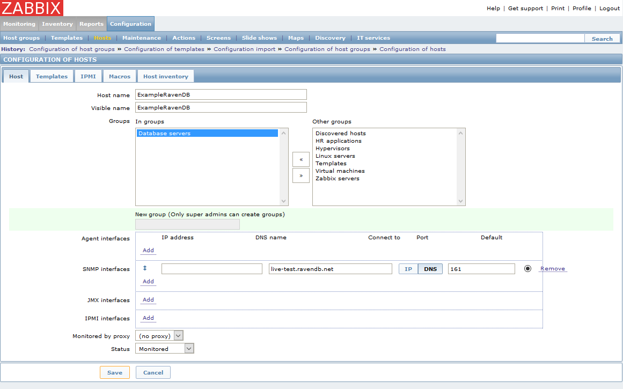This screenshot has height=389, width=623.
Task: Click the New group input field
Action: coord(187,224)
